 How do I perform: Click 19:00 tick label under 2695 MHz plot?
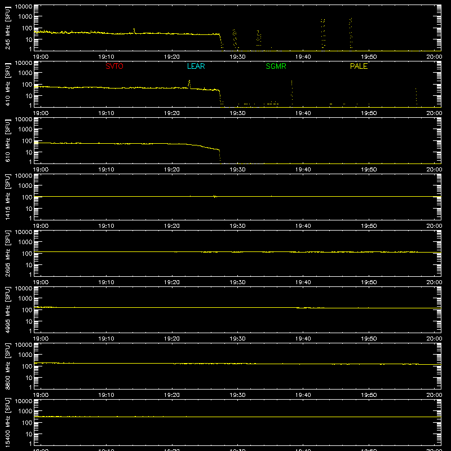point(41,282)
